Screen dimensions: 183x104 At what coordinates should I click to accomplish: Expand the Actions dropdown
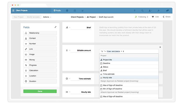click(x=47, y=17)
